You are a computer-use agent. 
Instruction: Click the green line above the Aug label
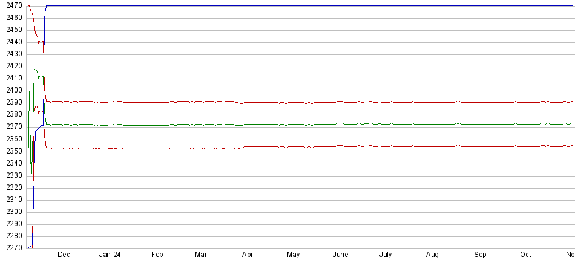coord(432,124)
